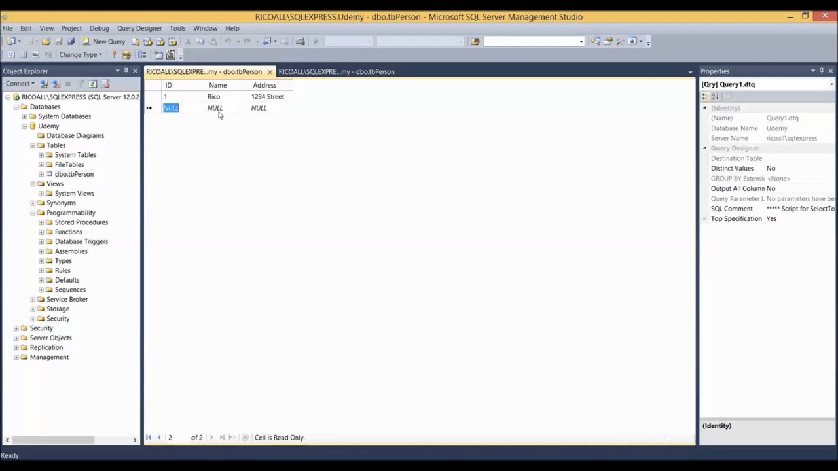This screenshot has width=838, height=471.
Task: Select the Service Broker tree item
Action: tap(67, 299)
